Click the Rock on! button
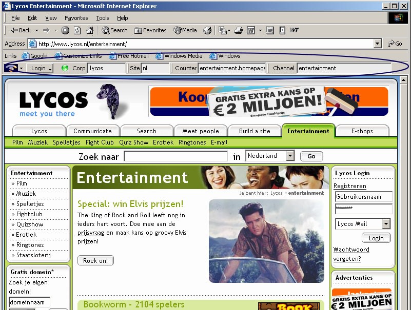The width and height of the screenshot is (411, 310). coord(95,260)
